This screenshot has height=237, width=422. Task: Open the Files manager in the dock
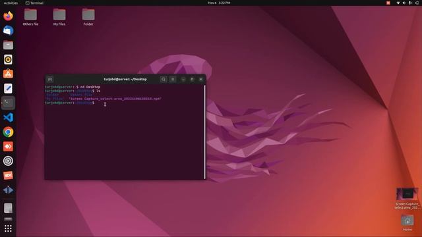pos(8,45)
